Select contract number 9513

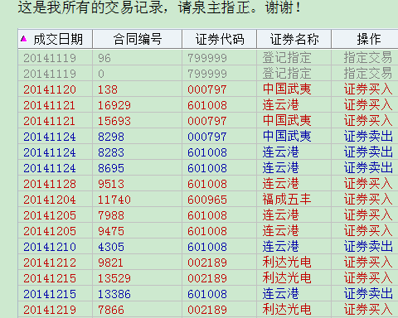tap(111, 184)
